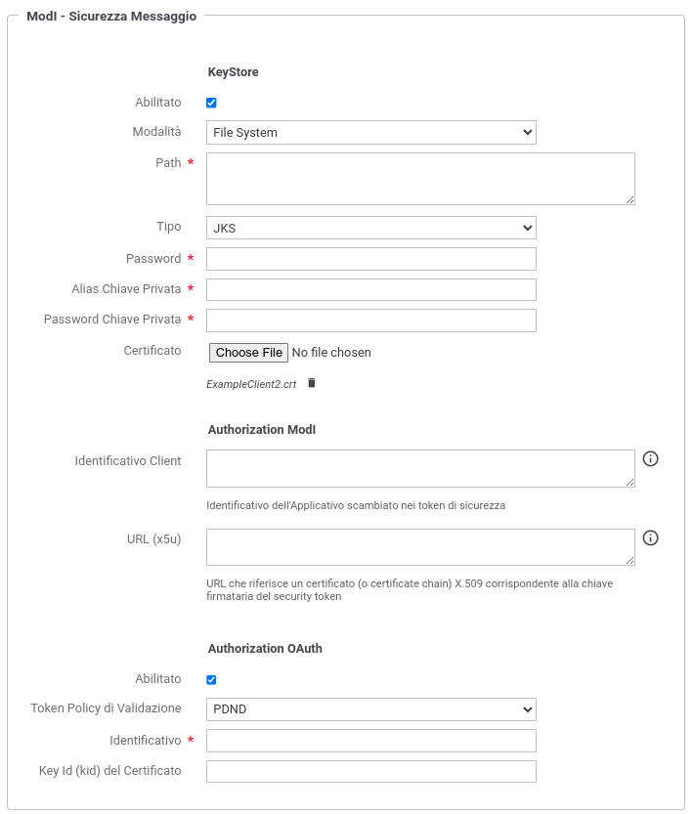Click the ExampleClient2.crt file name
Viewport: 693px width, 814px height.
coord(251,385)
